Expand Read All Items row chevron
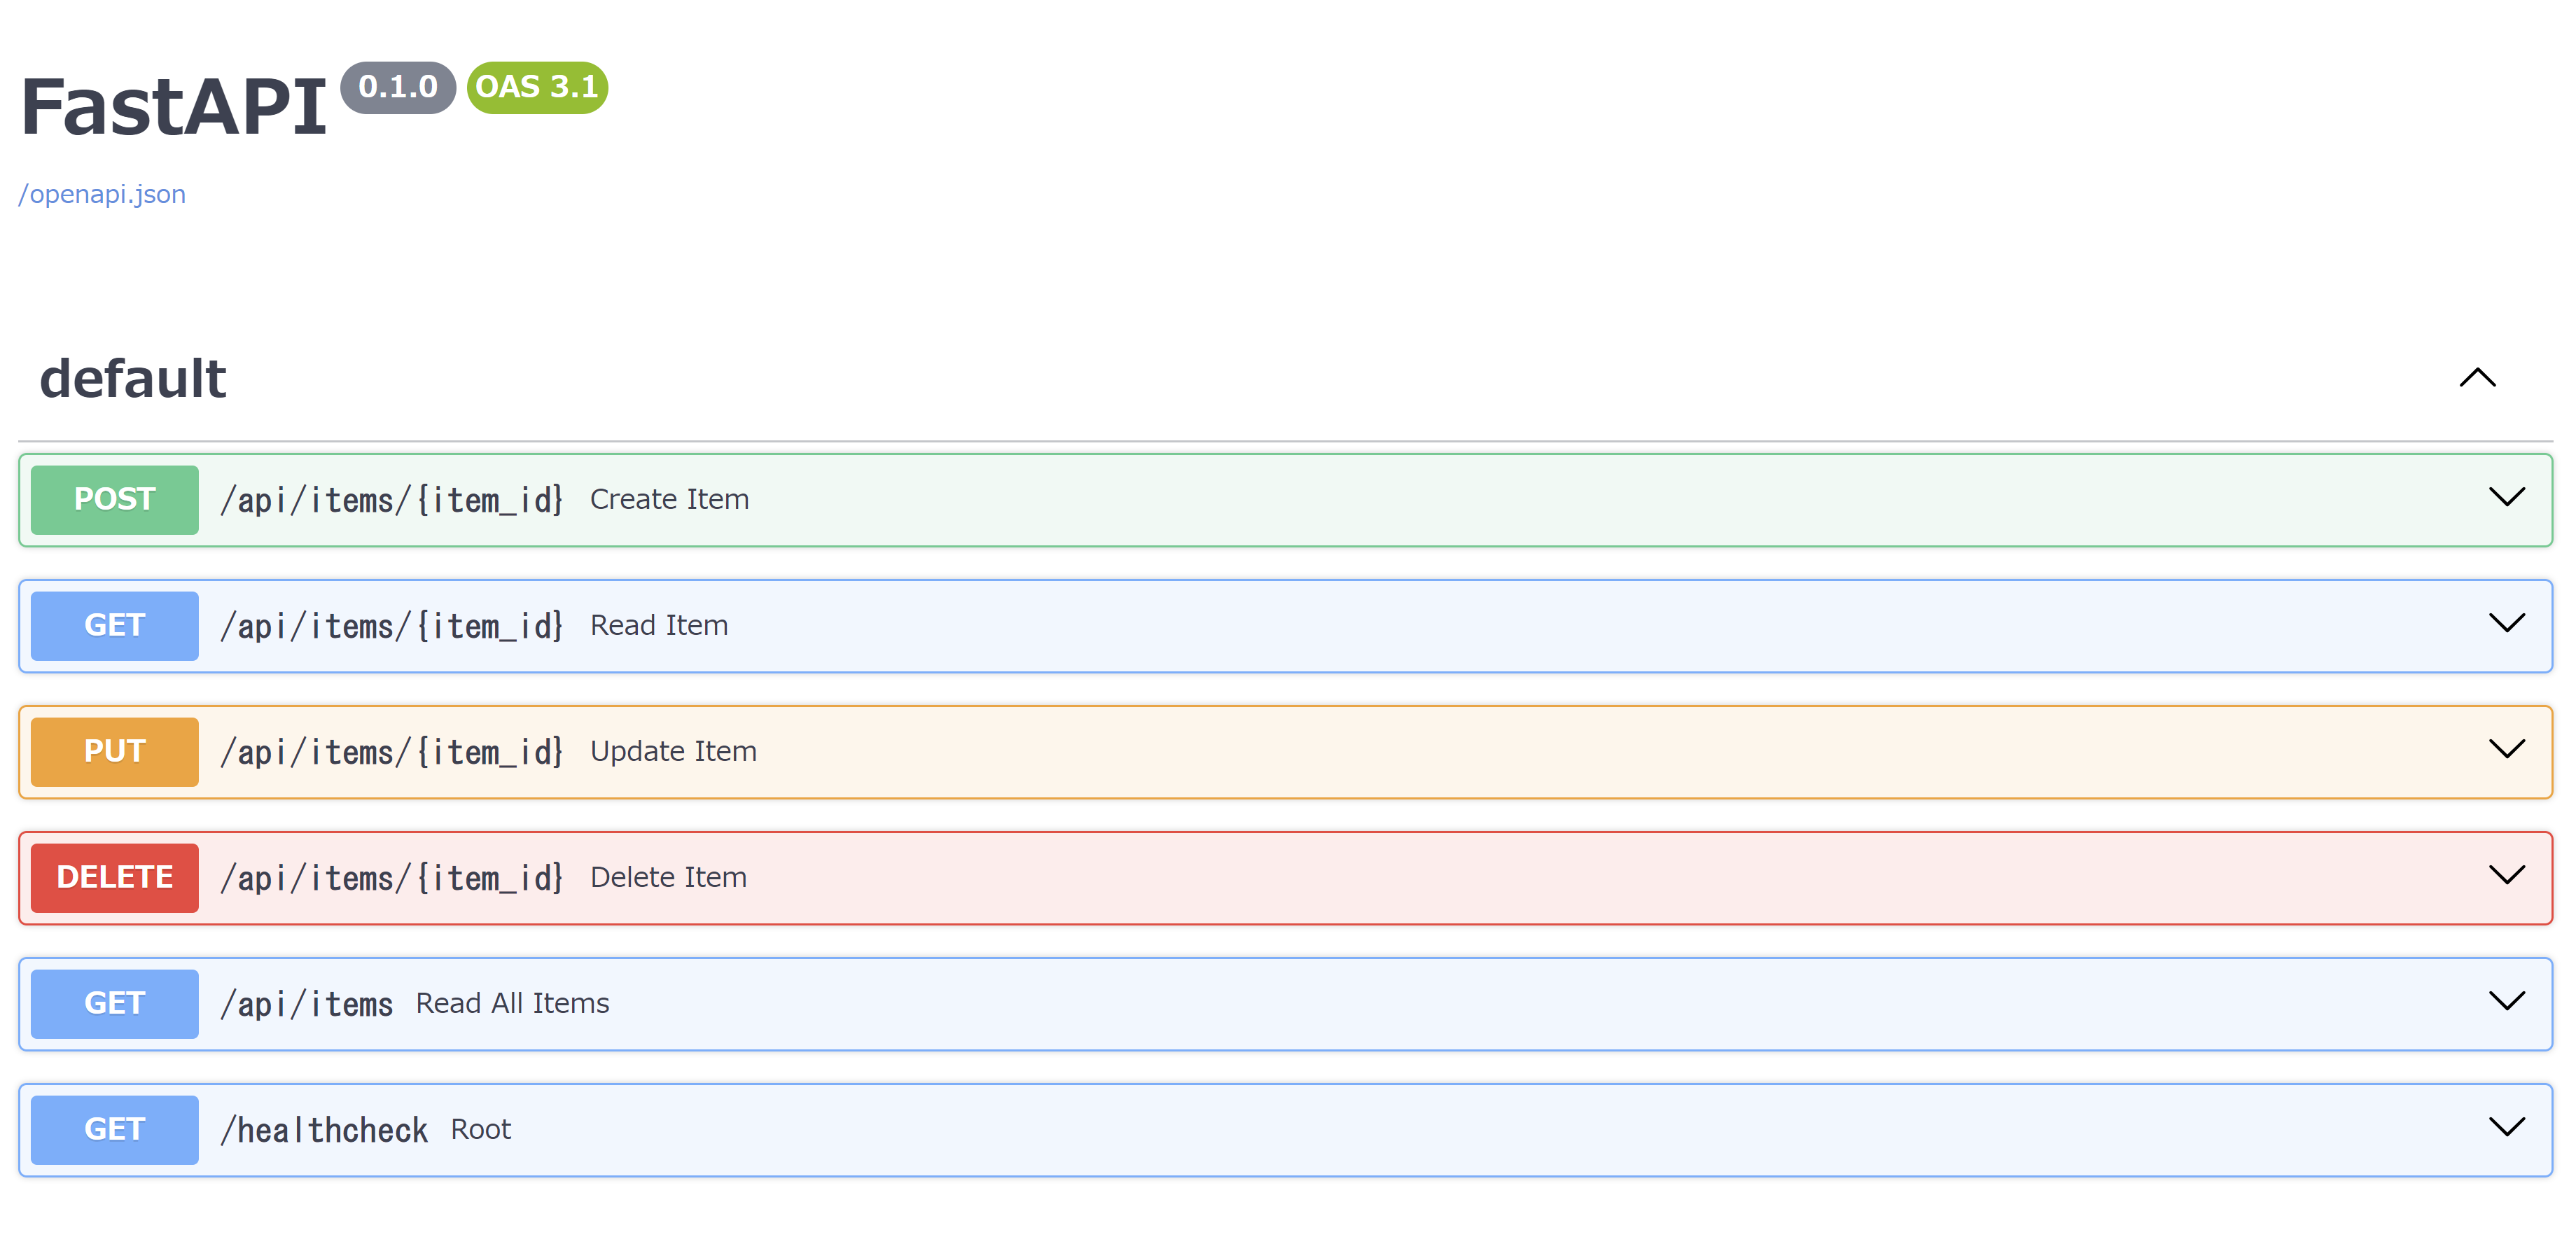The height and width of the screenshot is (1244, 2576). 2506,1001
